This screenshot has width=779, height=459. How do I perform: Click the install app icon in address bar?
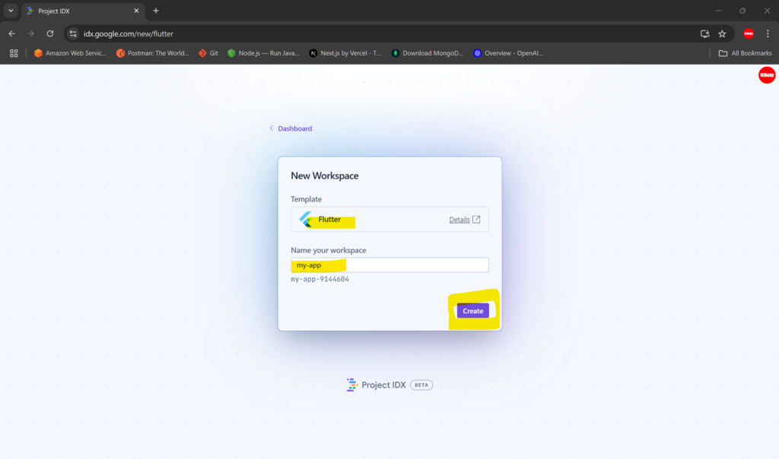[x=704, y=33]
